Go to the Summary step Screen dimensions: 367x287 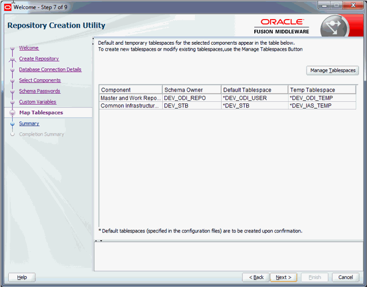29,124
